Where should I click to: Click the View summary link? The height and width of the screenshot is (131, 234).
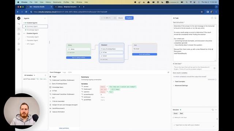pyautogui.click(x=64, y=128)
